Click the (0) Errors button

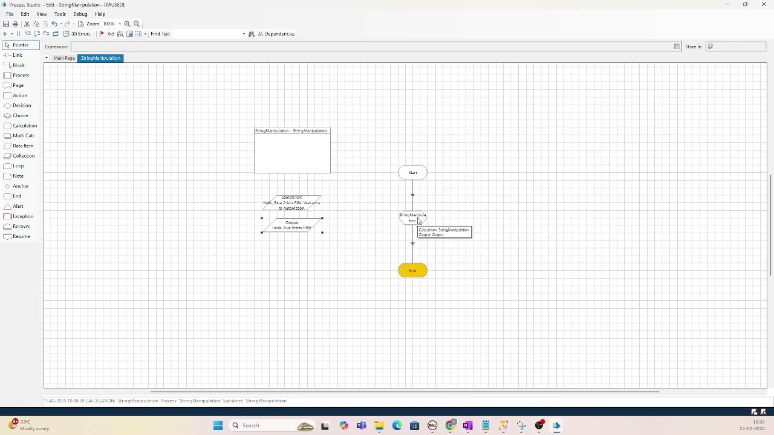point(77,34)
